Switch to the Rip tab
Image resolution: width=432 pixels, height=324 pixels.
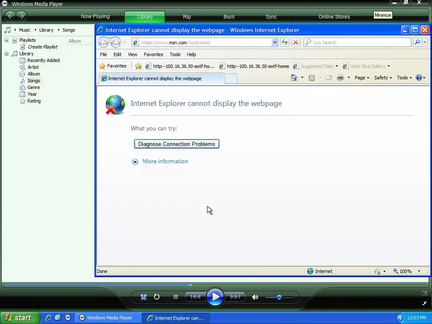(x=187, y=16)
